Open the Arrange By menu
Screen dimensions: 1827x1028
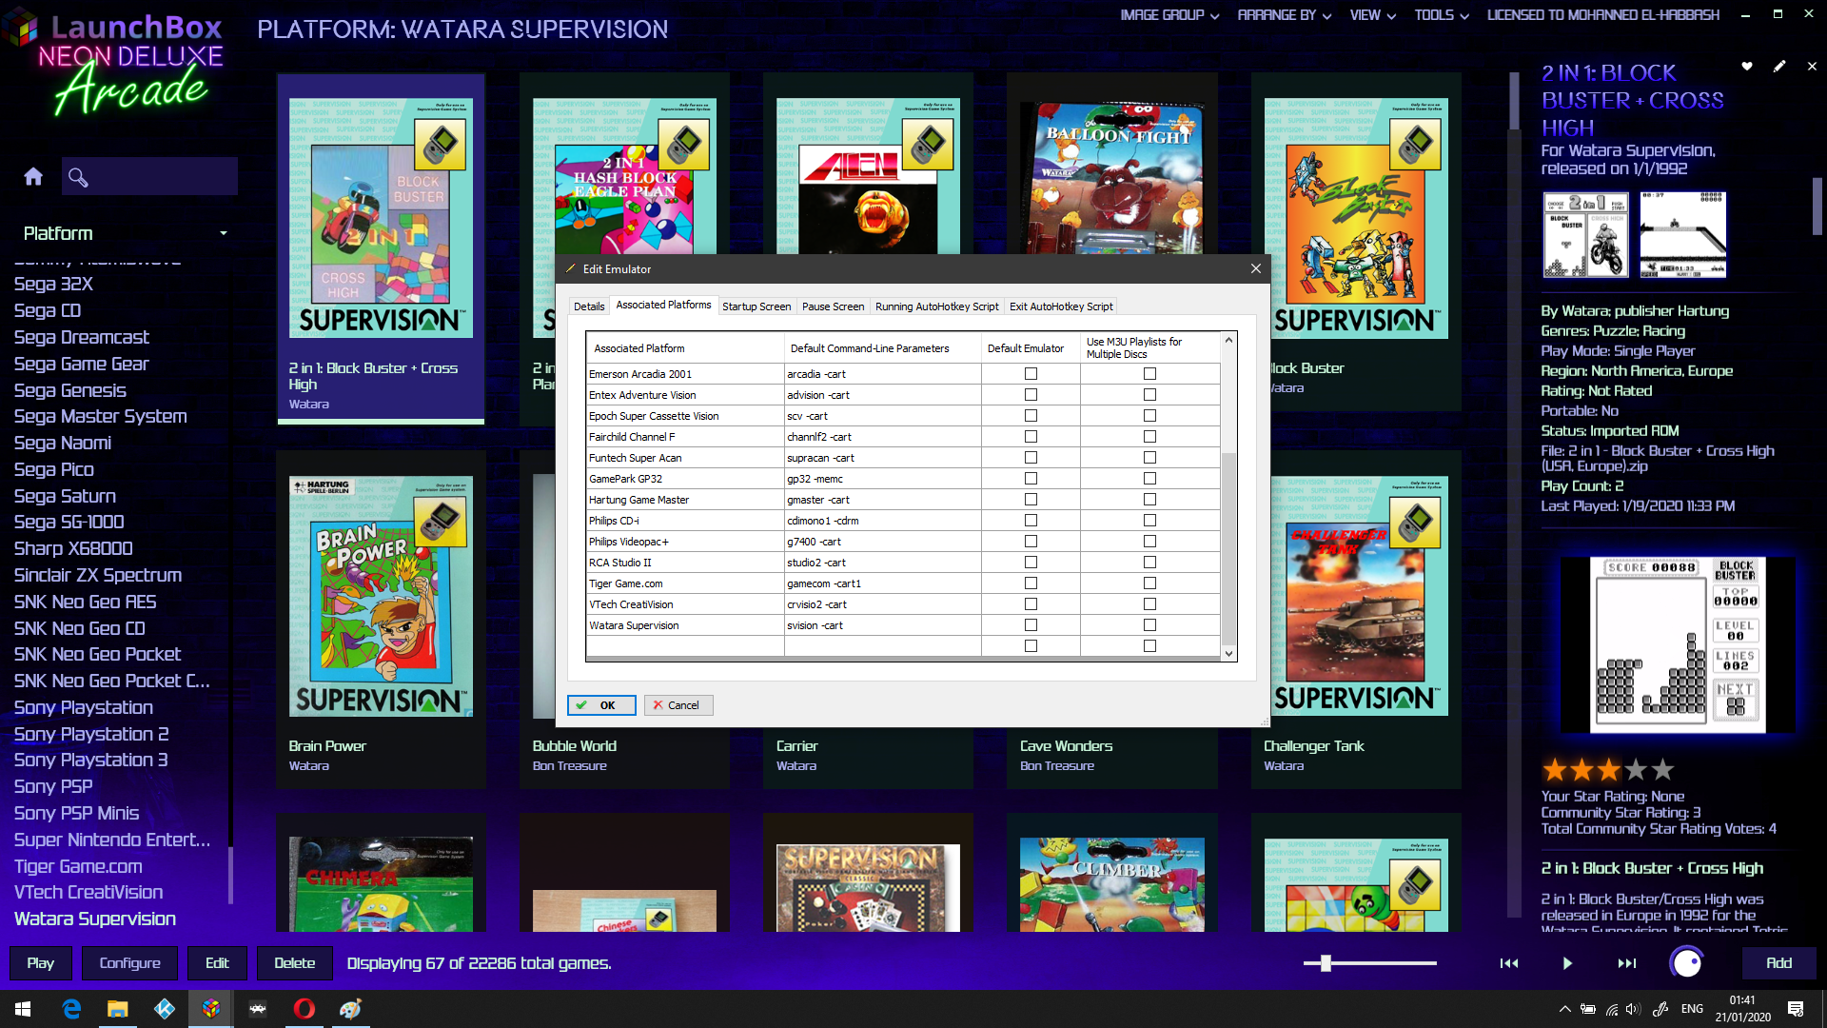1284,15
